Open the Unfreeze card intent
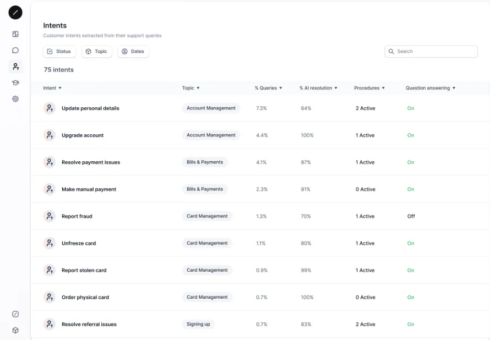This screenshot has height=340, width=490. point(79,243)
